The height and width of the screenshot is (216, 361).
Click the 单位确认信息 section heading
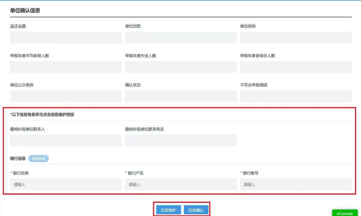pos(25,11)
